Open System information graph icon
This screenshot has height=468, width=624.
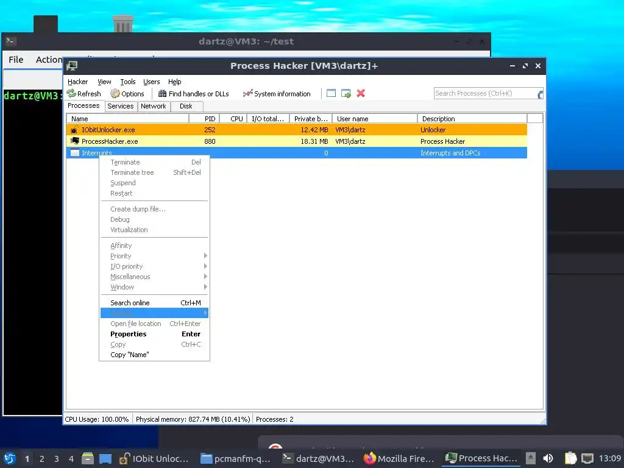[x=247, y=93]
